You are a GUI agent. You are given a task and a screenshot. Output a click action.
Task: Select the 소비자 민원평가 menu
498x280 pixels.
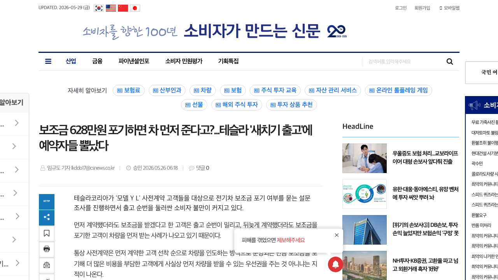tap(184, 61)
